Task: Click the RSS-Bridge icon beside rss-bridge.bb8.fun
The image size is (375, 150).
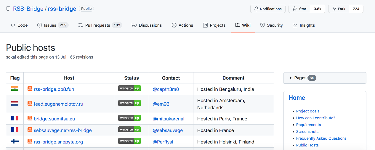Action: [30, 88]
